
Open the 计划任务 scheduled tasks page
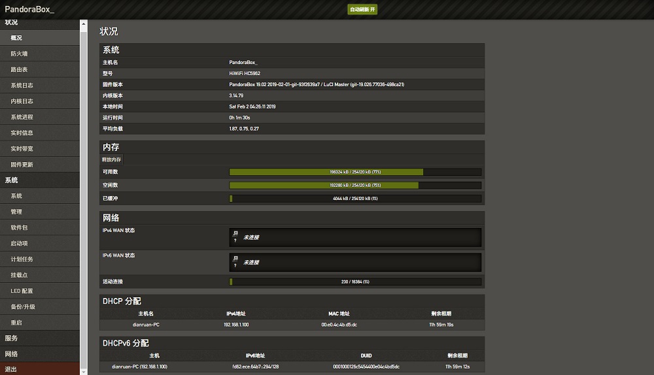pyautogui.click(x=40, y=259)
